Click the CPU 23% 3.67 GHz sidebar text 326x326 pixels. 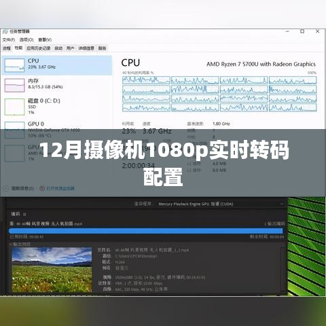pos(41,67)
